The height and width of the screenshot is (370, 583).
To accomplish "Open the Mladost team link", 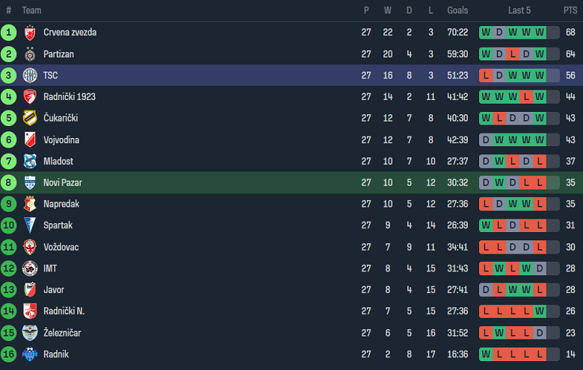I will [58, 161].
